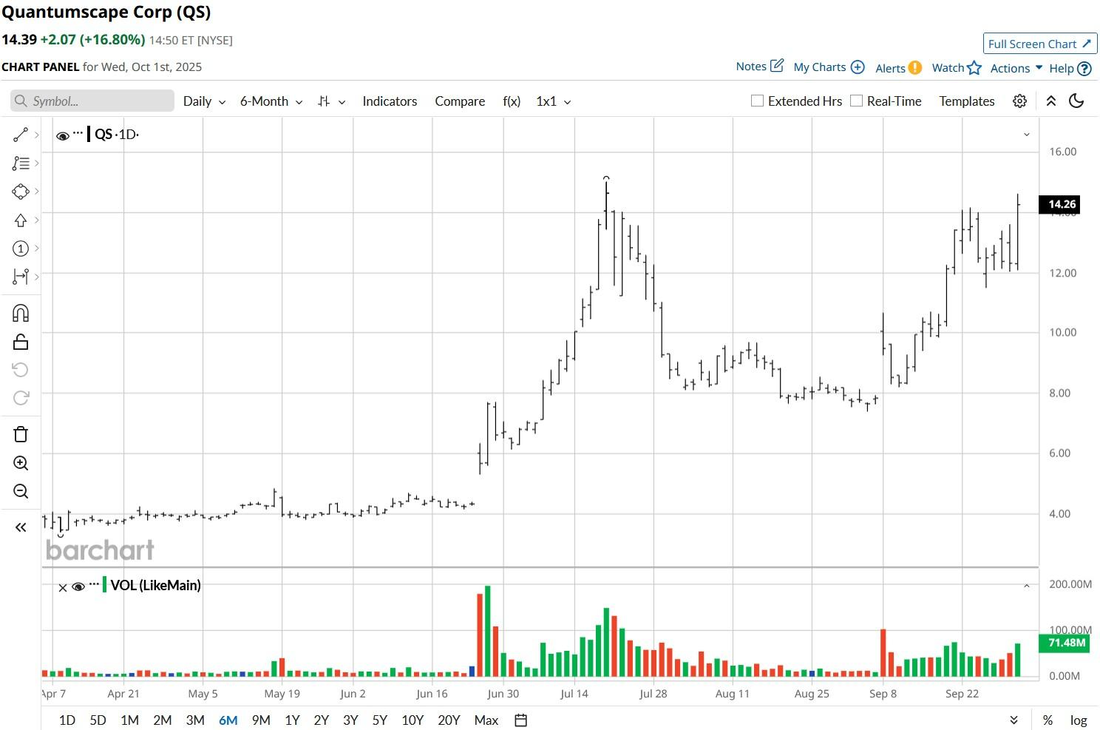Image resolution: width=1100 pixels, height=730 pixels.
Task: Select the 9M time range
Action: click(261, 720)
